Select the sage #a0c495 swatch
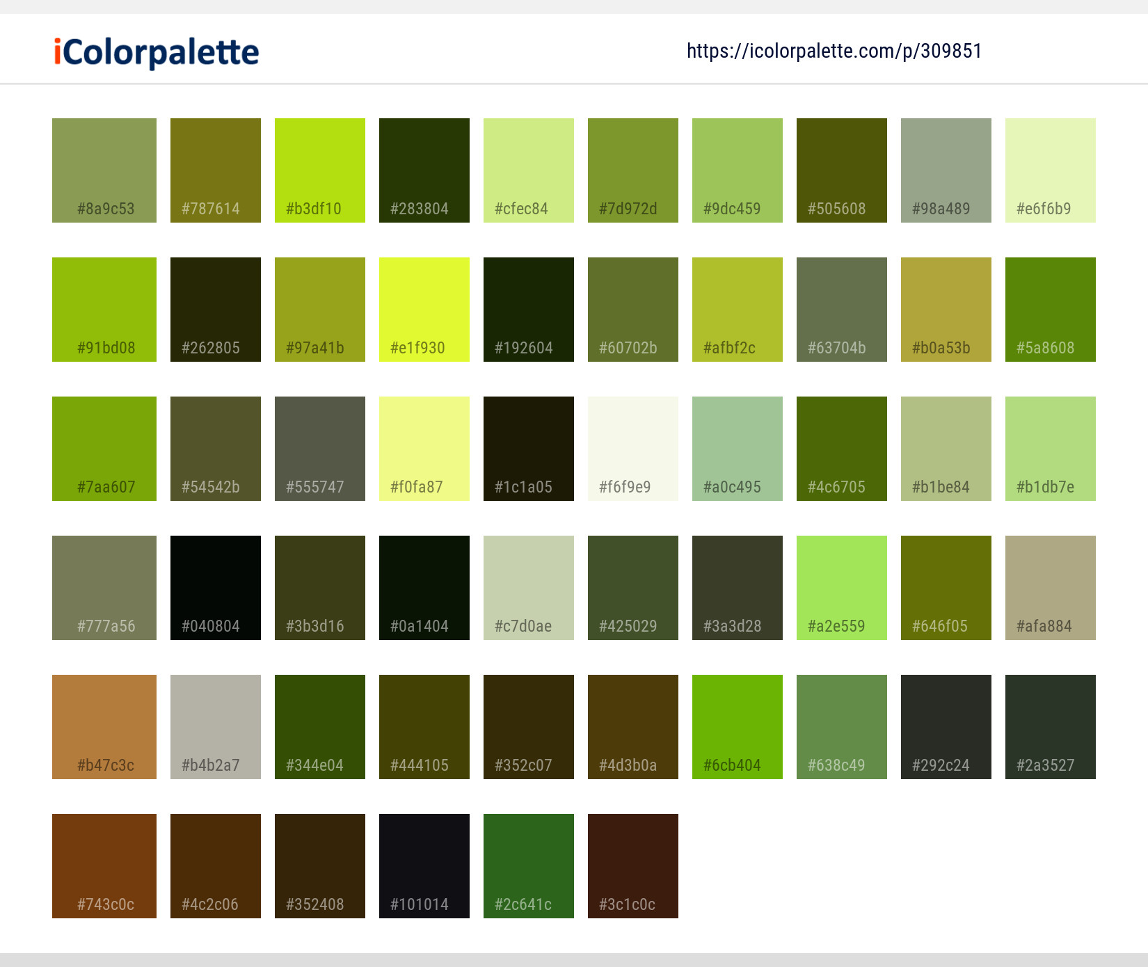 click(x=738, y=449)
